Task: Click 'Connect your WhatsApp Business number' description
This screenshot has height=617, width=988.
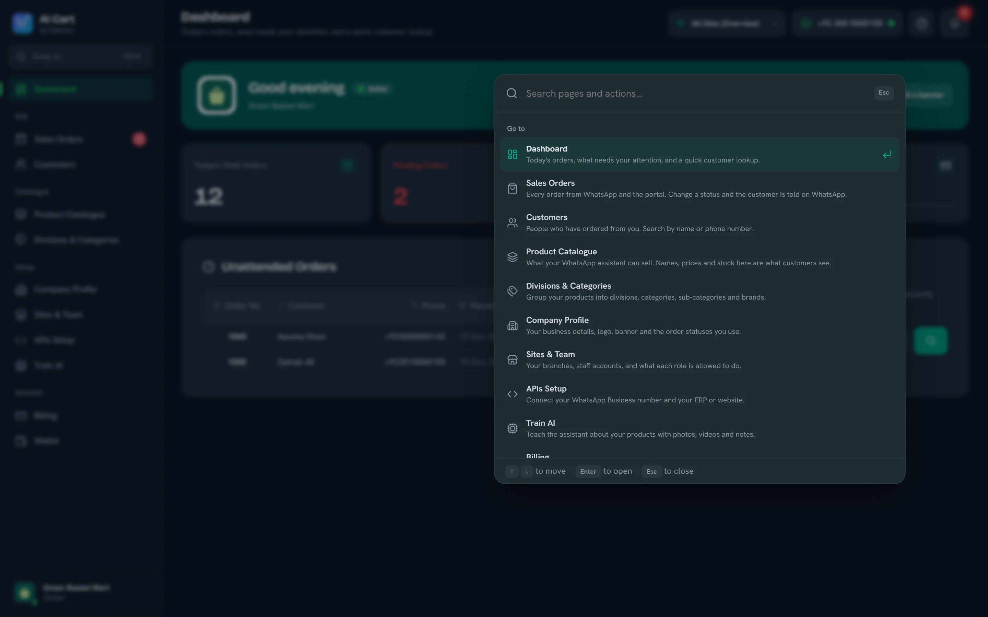Action: click(635, 400)
